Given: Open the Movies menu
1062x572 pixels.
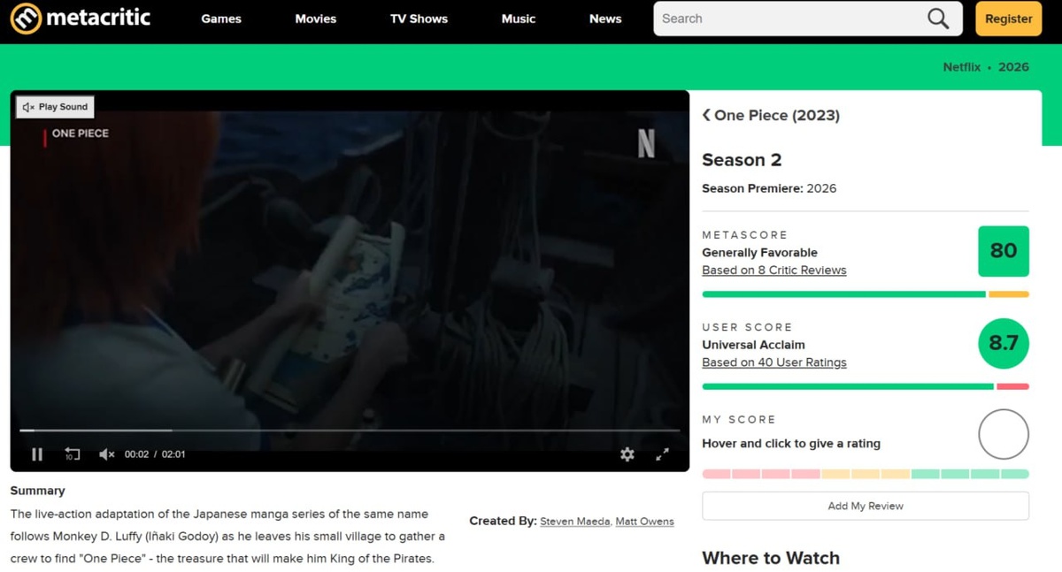Looking at the screenshot, I should 316,19.
